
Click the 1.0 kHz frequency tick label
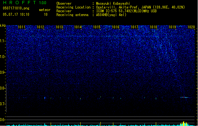point(3,57)
